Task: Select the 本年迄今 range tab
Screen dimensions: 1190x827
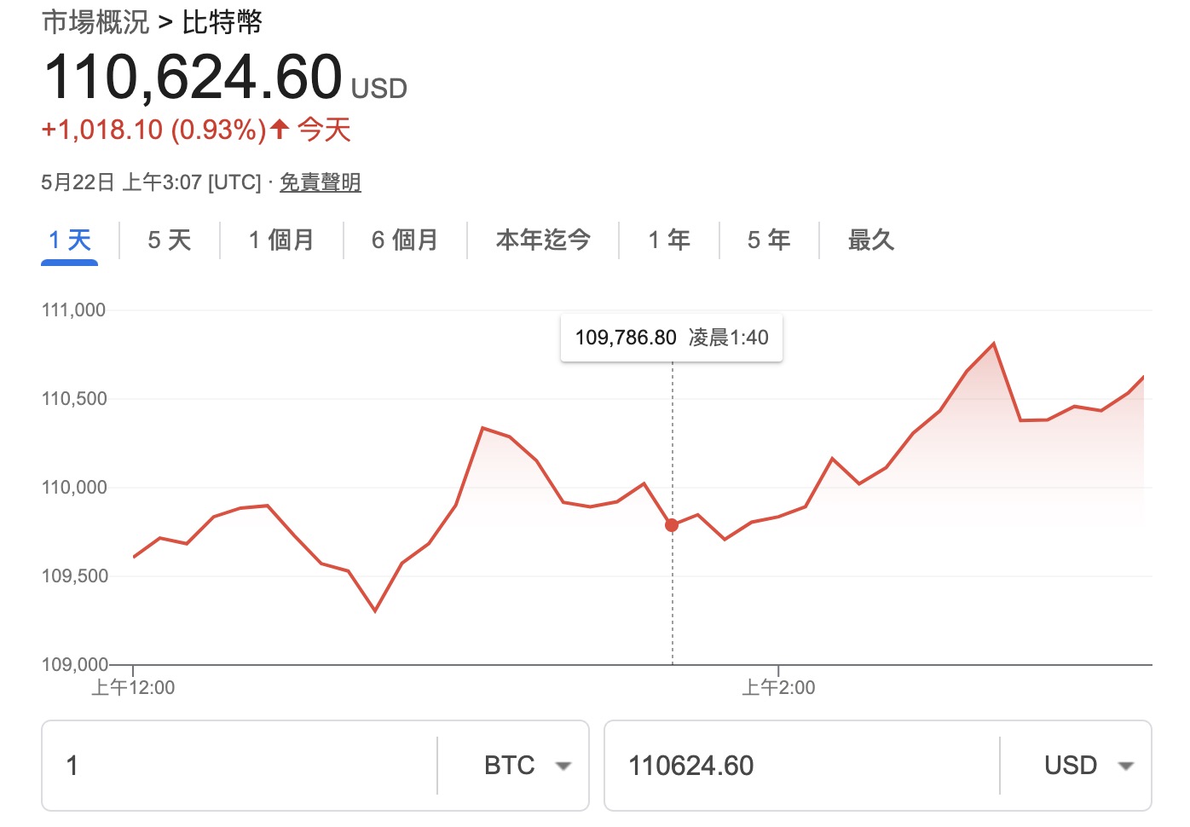Action: click(x=543, y=240)
